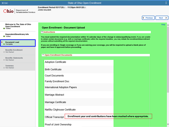This screenshot has height=127, width=169.
Task: Click the Welcome step green visited dot
Action: (4, 29)
